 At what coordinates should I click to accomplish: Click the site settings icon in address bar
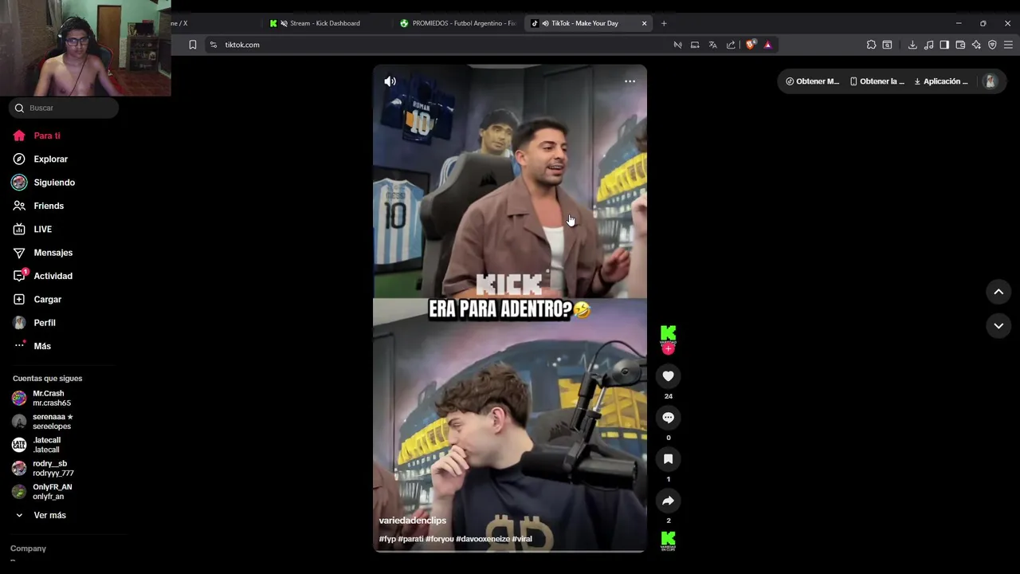coord(213,45)
